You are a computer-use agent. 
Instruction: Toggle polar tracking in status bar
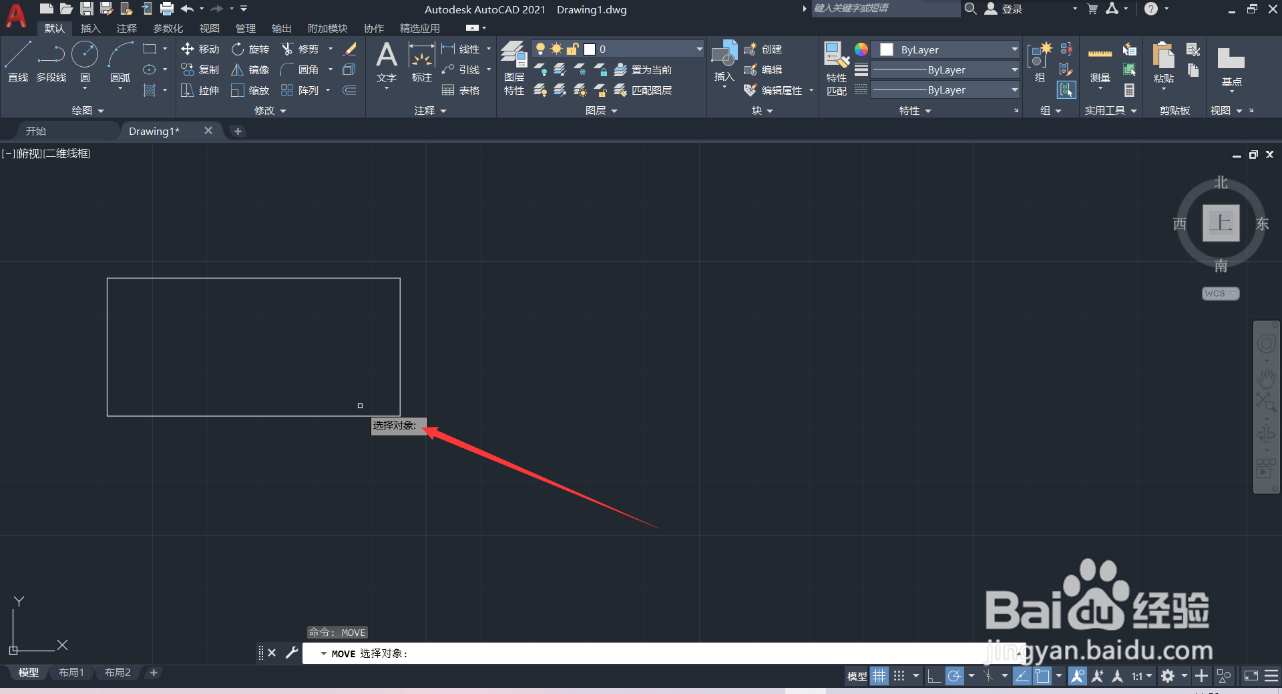955,676
